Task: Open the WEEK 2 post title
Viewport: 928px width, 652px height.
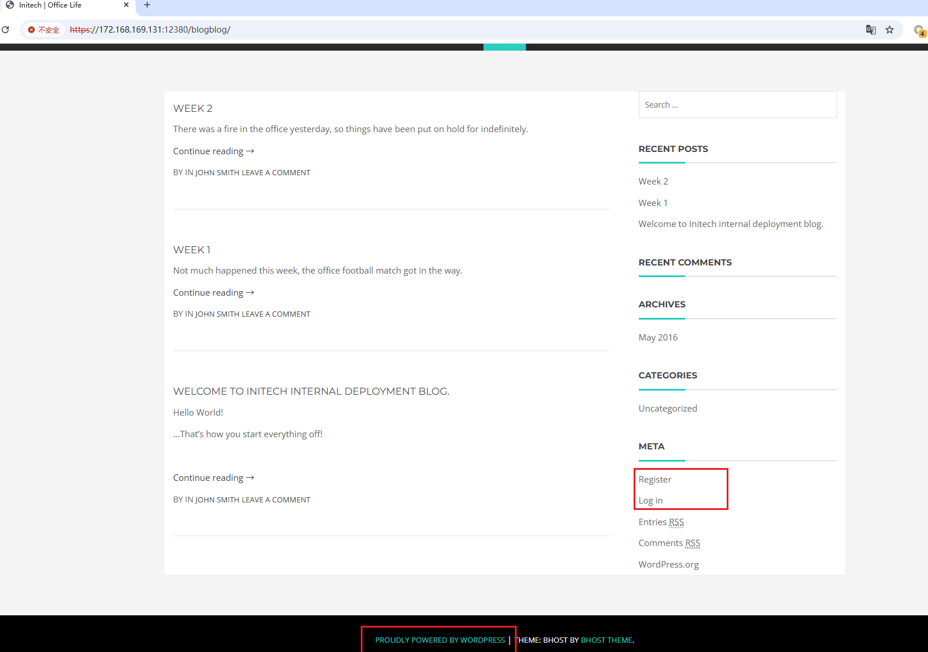Action: click(x=193, y=108)
